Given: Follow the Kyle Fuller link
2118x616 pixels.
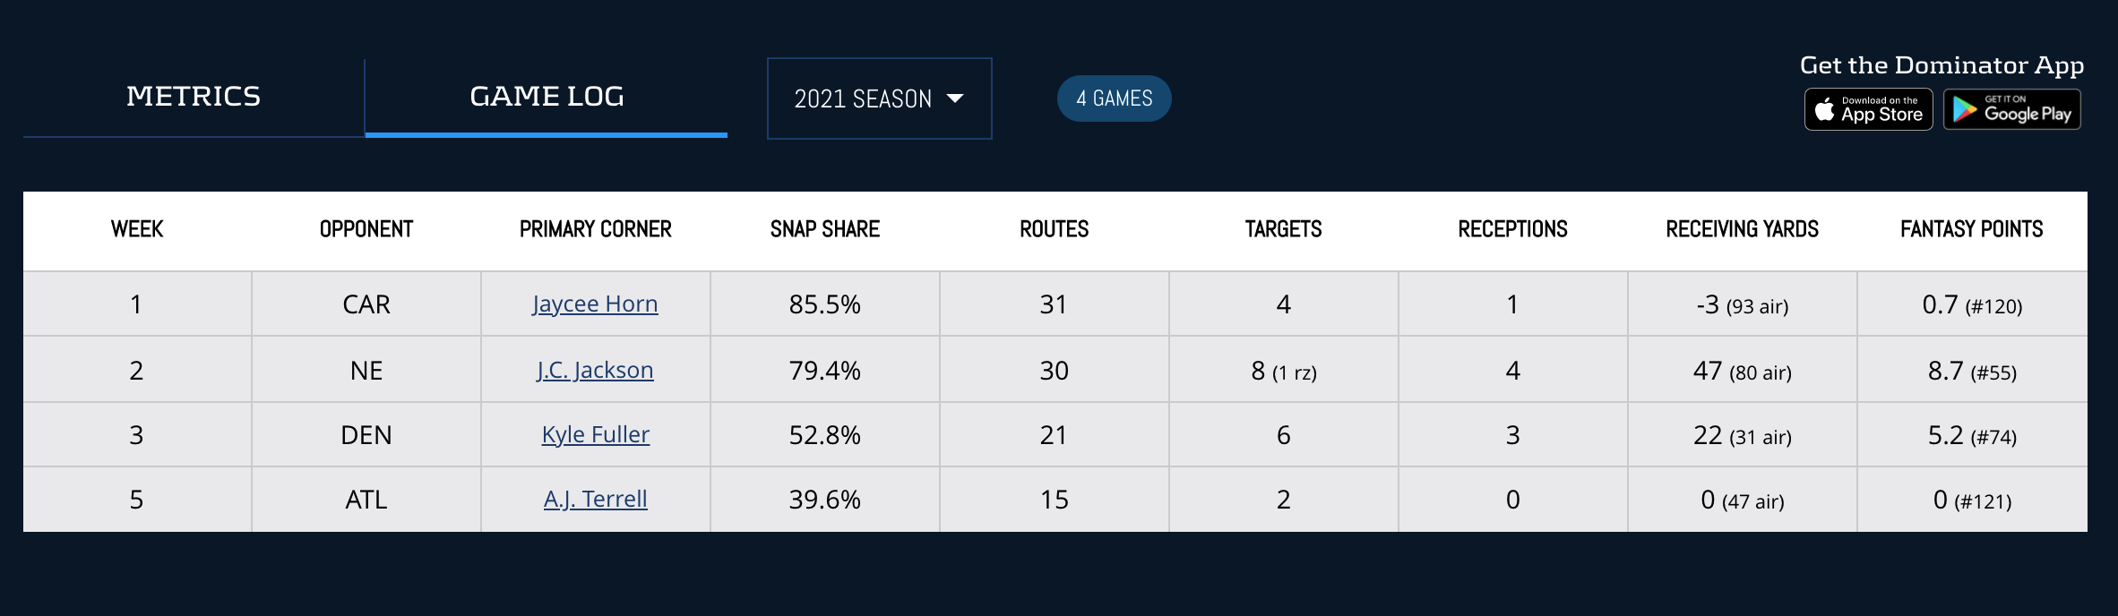Looking at the screenshot, I should point(595,435).
